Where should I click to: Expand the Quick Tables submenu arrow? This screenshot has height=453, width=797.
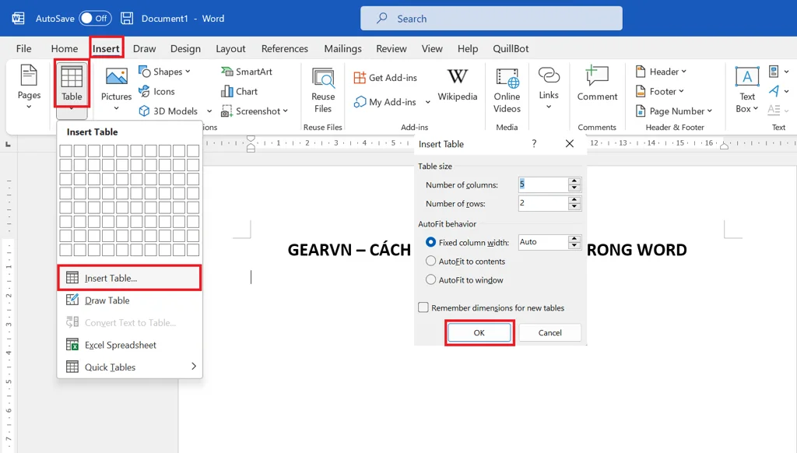tap(194, 366)
